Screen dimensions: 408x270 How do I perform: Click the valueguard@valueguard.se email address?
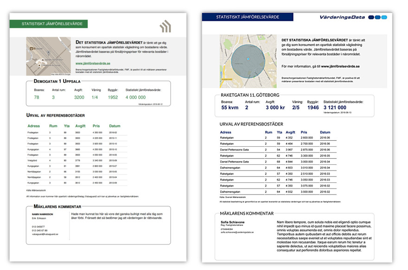pos(45,234)
